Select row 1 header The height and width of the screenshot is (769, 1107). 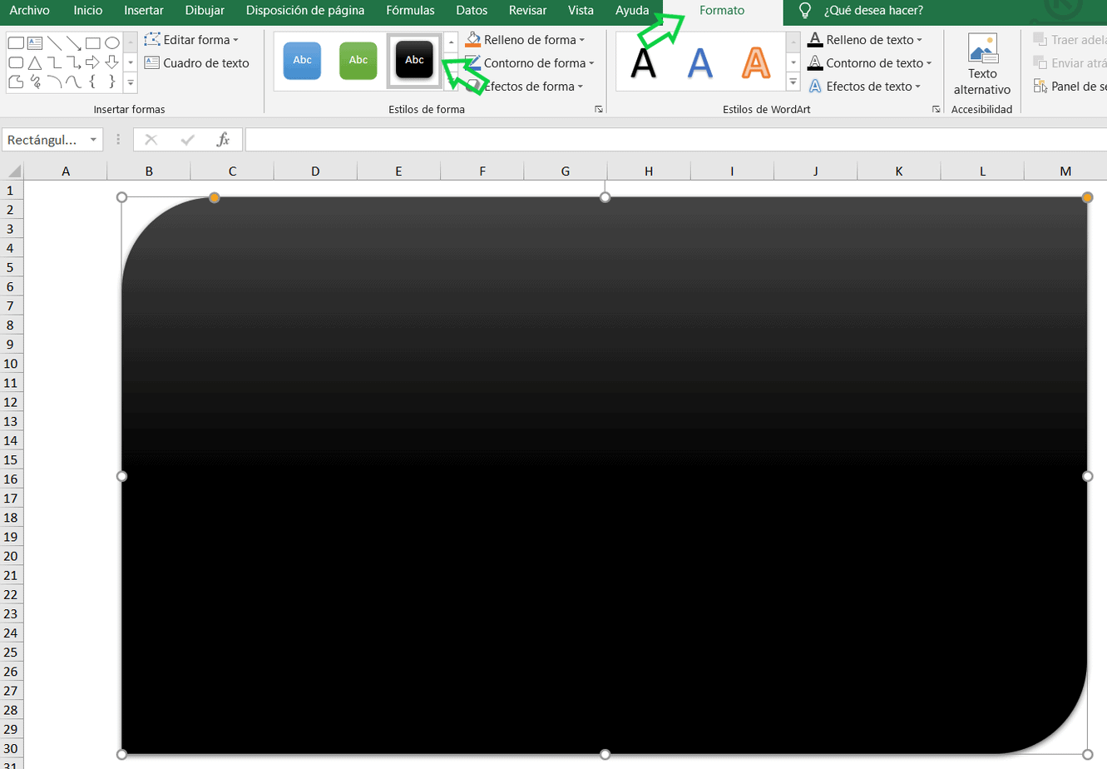click(x=11, y=191)
